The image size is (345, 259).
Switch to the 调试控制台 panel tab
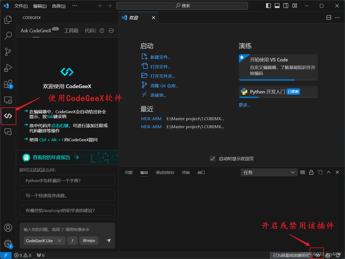(165, 172)
